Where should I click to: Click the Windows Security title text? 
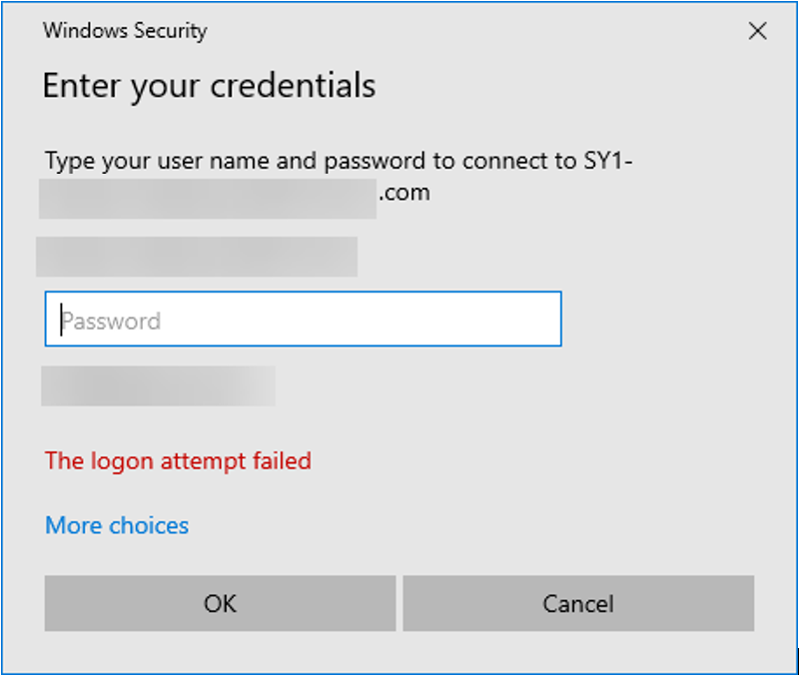[125, 30]
